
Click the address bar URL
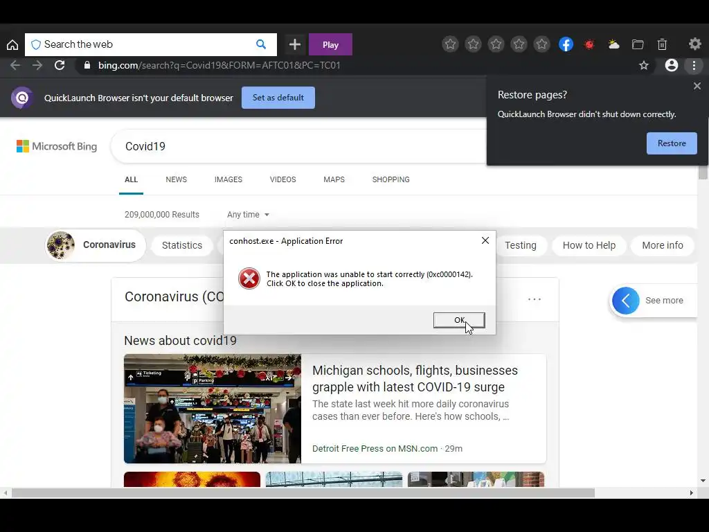(x=219, y=65)
